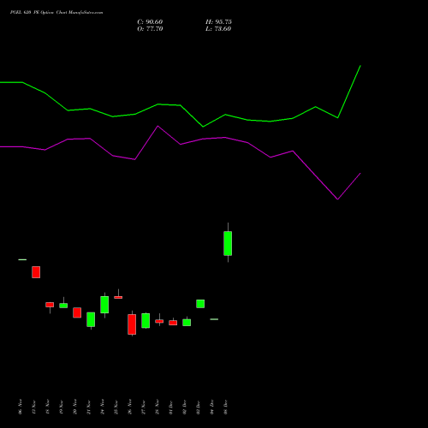Click the purple indicator line's highest peak
This screenshot has height=428, width=428.
[x=158, y=126]
